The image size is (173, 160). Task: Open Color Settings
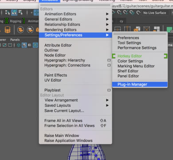coord(140,61)
